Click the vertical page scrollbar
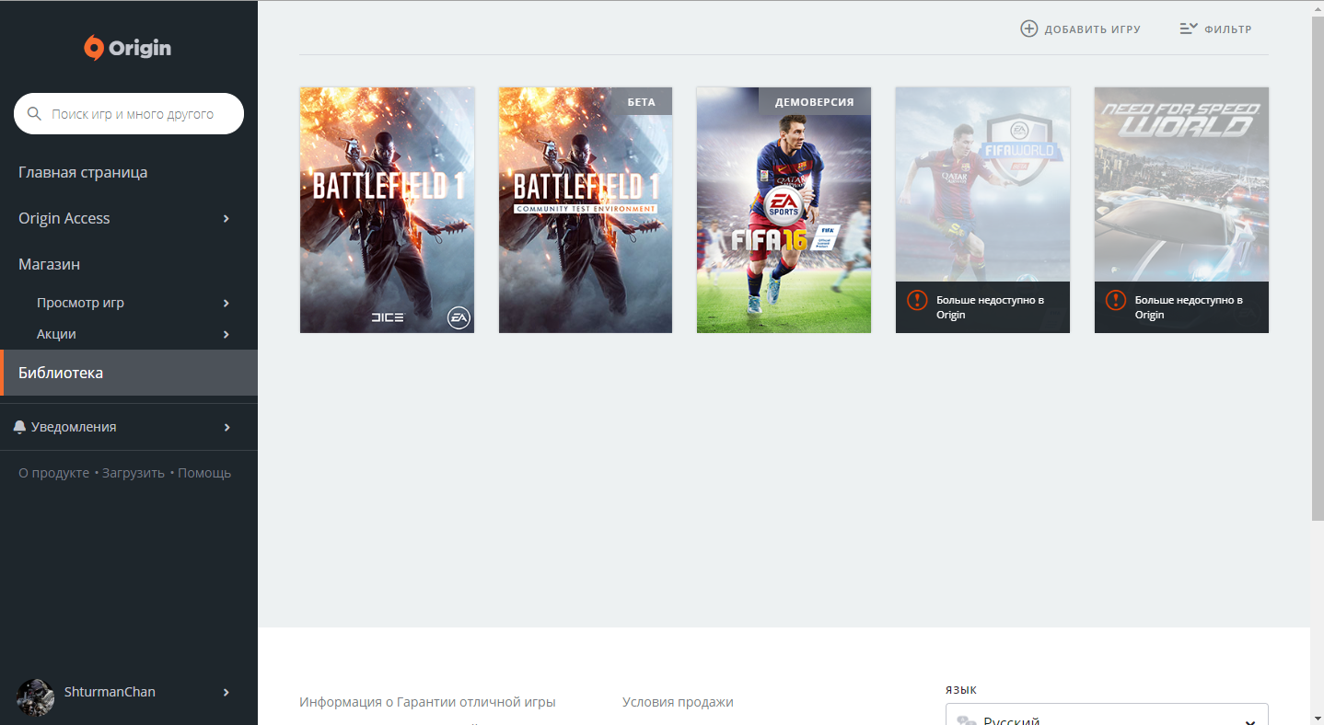The width and height of the screenshot is (1324, 725). 1317,267
